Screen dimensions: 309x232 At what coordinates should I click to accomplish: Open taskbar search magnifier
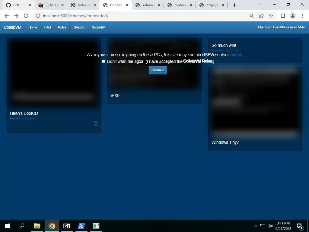coord(22,226)
